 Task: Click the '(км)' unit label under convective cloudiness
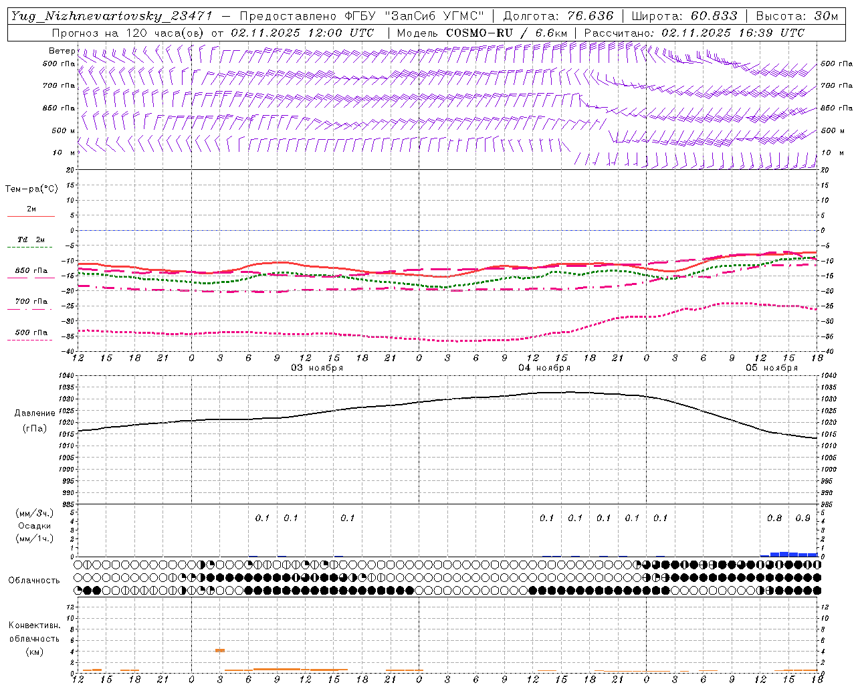34,652
